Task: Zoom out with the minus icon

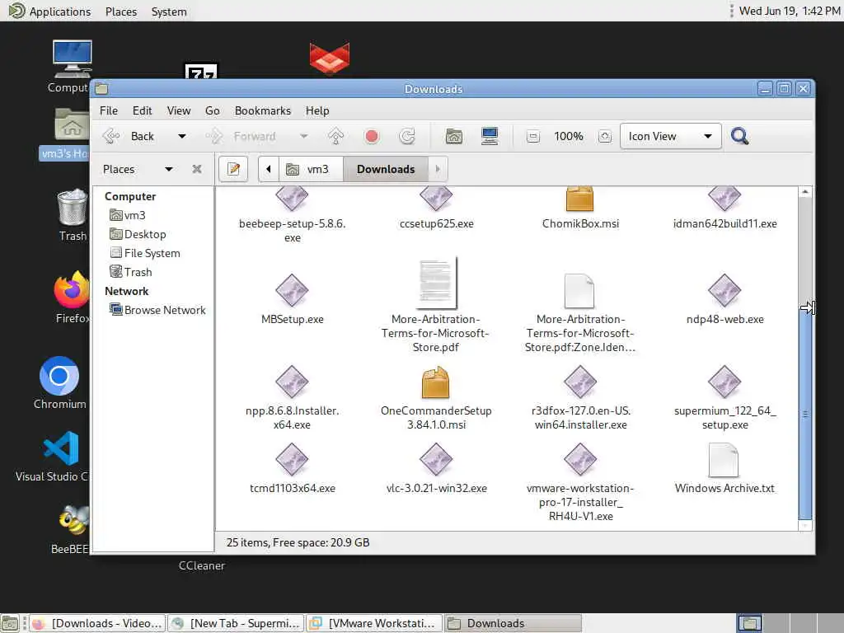Action: (533, 136)
